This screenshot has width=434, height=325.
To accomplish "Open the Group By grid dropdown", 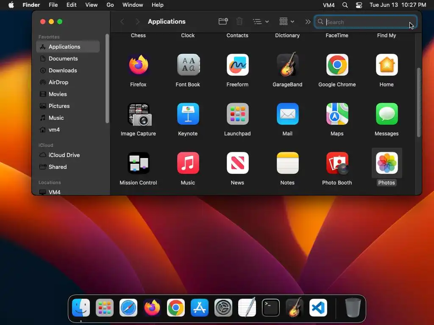I will [287, 22].
